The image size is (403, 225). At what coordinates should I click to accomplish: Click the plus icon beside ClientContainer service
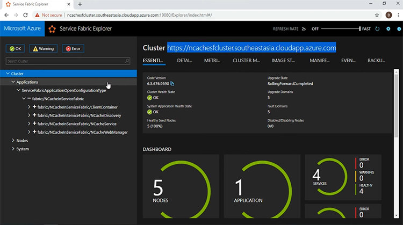coord(34,106)
